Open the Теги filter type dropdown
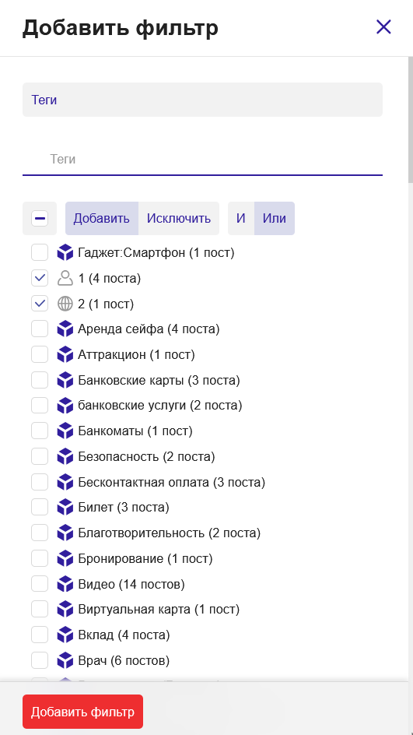 coord(202,100)
